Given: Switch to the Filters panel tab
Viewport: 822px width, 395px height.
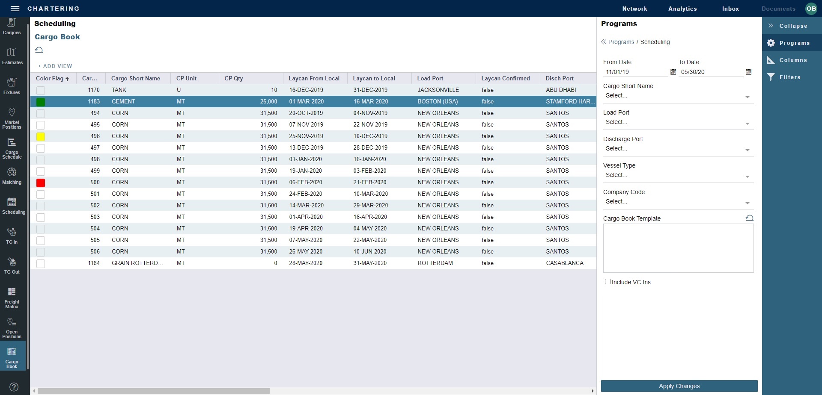Looking at the screenshot, I should [789, 77].
